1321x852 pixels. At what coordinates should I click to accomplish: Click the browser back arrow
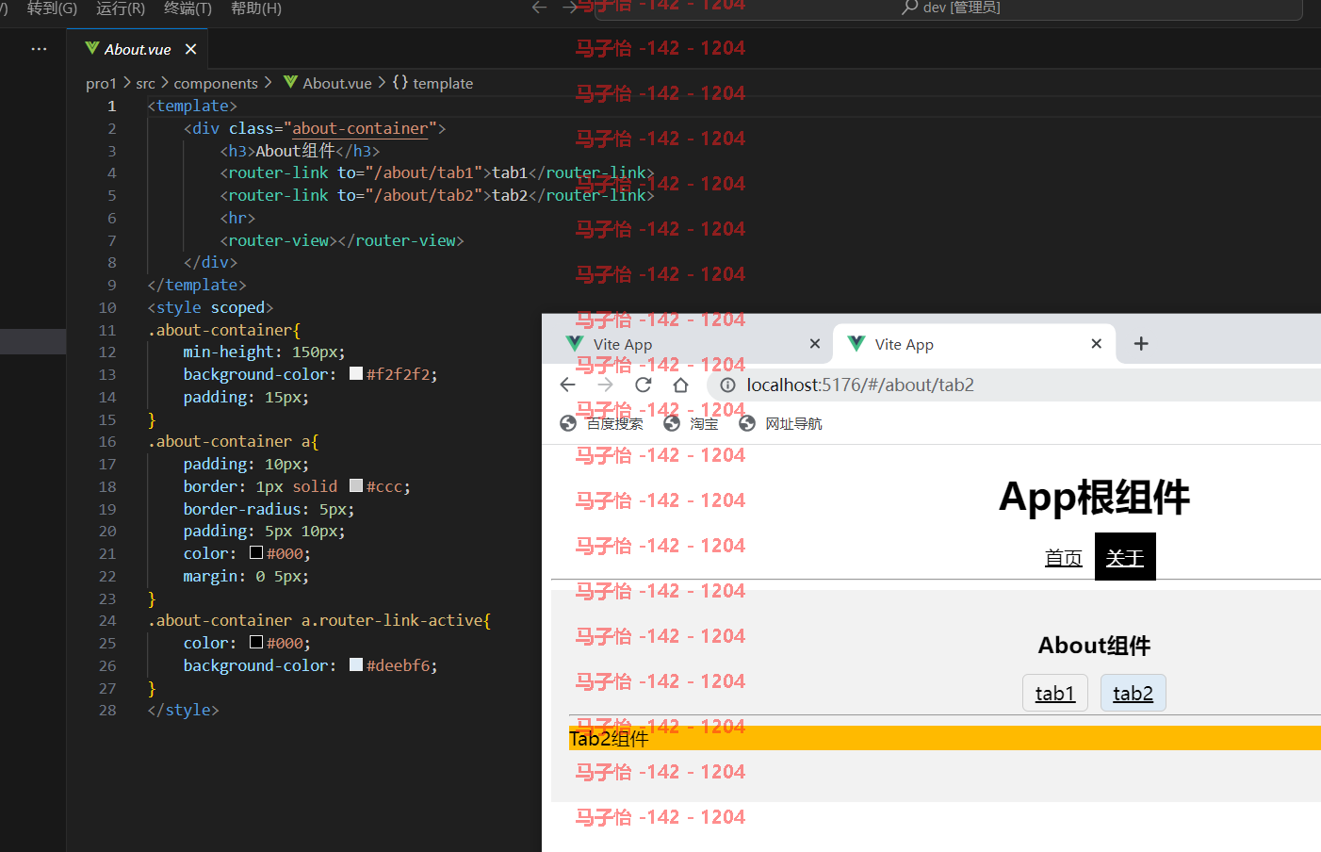click(567, 385)
